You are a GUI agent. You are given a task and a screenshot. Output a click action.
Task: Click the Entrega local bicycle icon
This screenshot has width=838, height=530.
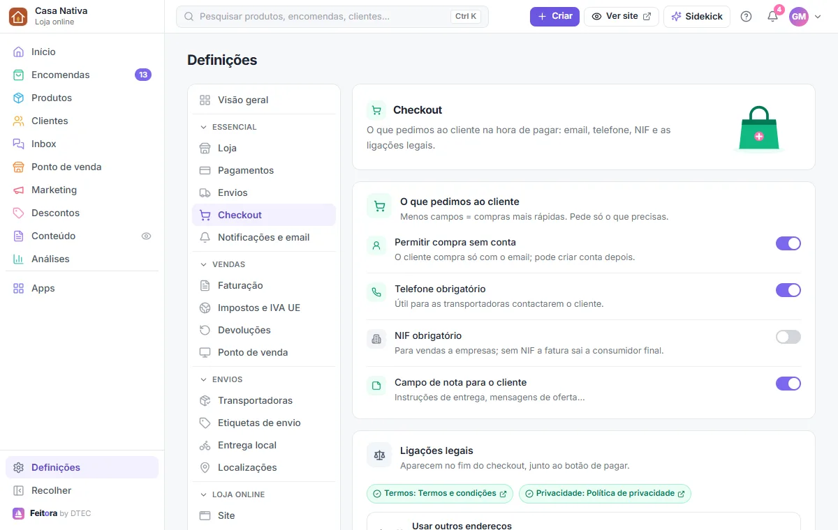tap(205, 445)
